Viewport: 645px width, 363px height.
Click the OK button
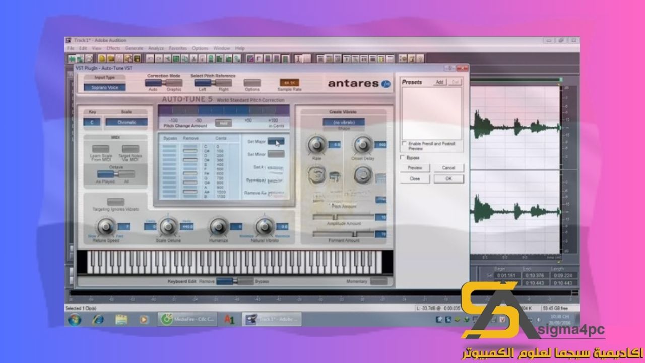448,179
